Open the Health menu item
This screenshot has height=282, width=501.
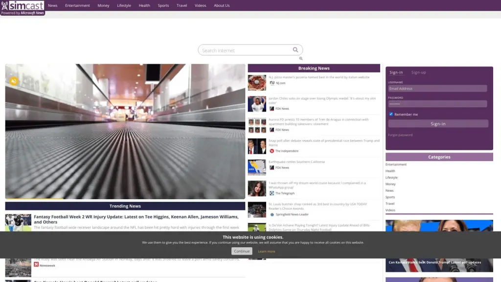click(144, 5)
